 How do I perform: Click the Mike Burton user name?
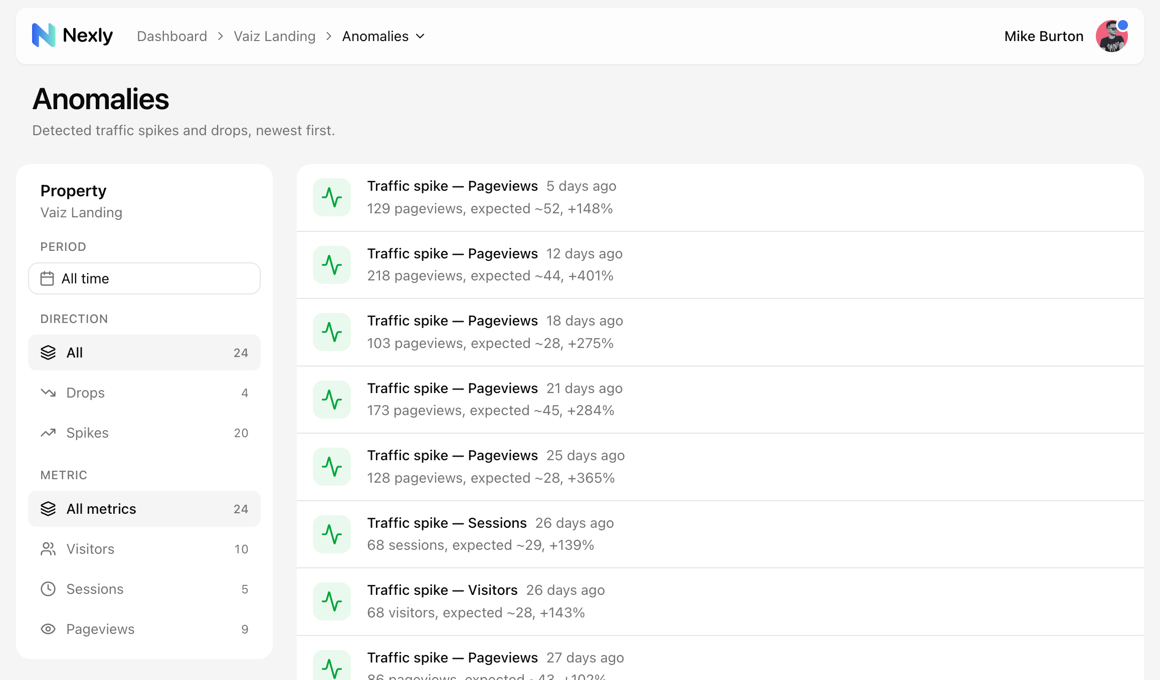1044,36
